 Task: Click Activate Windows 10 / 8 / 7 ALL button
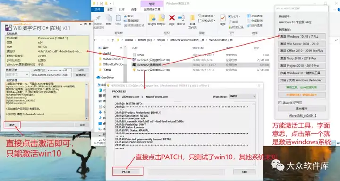[302, 37]
